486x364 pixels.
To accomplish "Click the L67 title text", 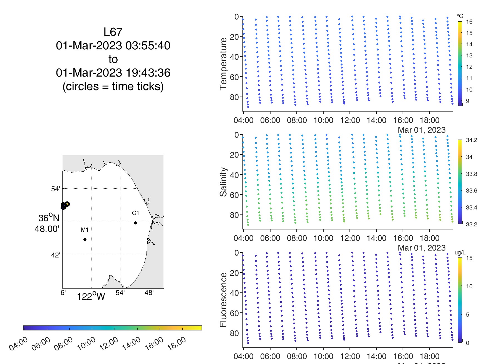I will pyautogui.click(x=113, y=32).
